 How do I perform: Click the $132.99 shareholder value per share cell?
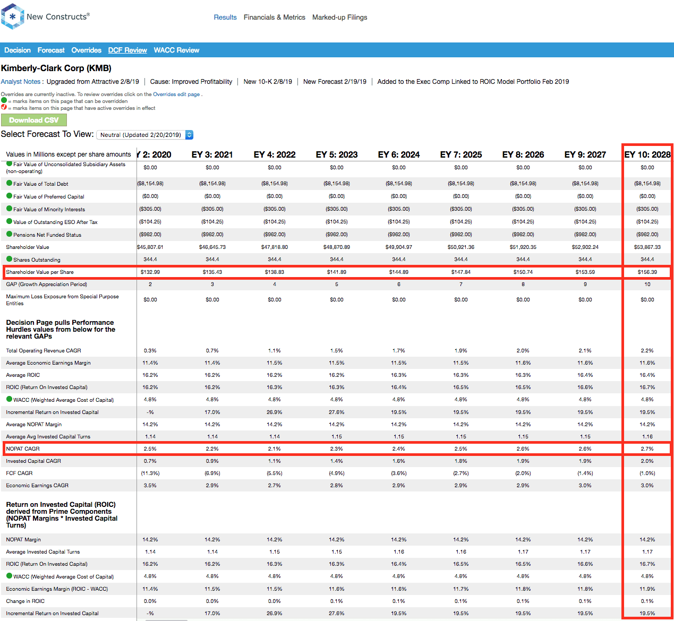(150, 272)
